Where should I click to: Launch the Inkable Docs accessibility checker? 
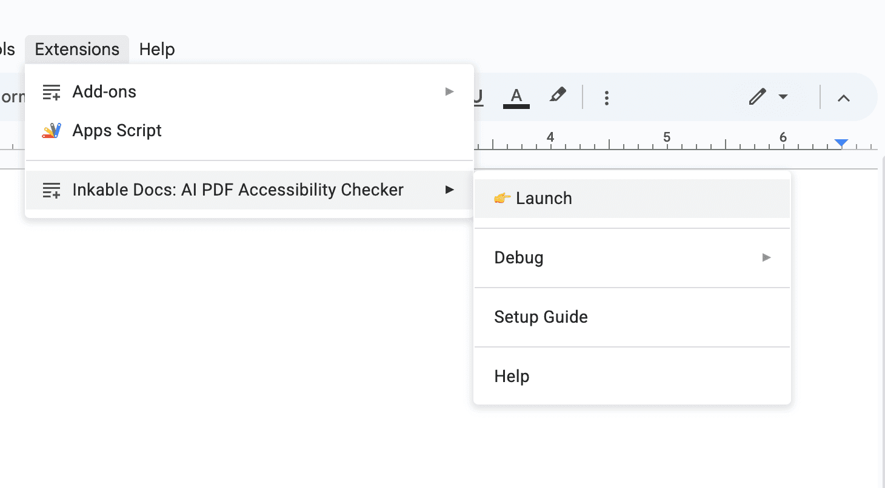(x=544, y=198)
